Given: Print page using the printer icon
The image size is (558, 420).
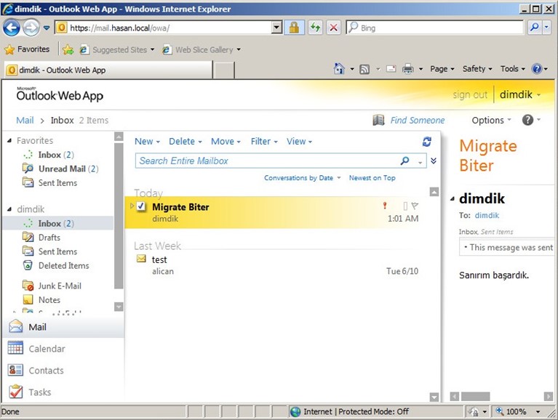Looking at the screenshot, I should click(x=408, y=69).
